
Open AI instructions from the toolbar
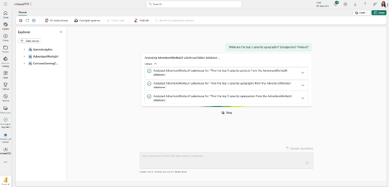tap(57, 20)
